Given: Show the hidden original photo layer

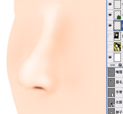Looking at the screenshot, I should (110, 47).
